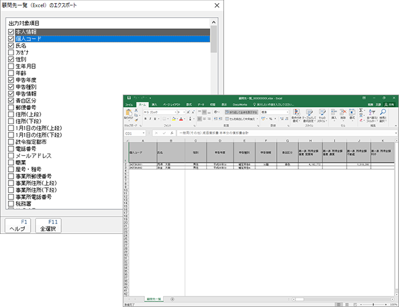Open the 挿入 ribbon tab

pos(154,105)
